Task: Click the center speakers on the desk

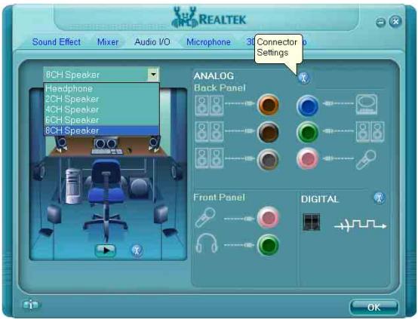Action: tap(106, 143)
